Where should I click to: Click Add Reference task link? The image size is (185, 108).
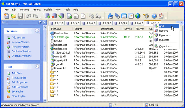click(20, 87)
